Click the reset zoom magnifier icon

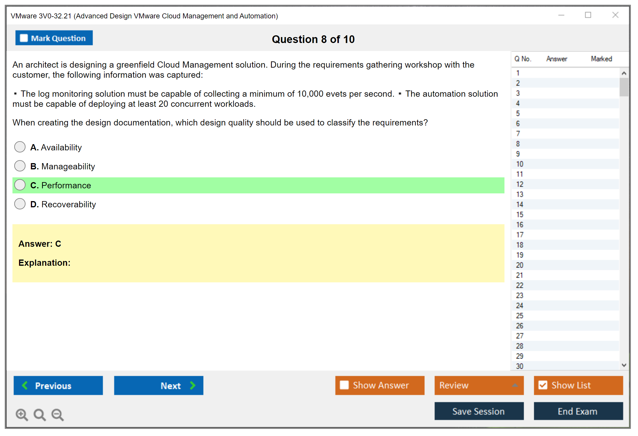39,414
